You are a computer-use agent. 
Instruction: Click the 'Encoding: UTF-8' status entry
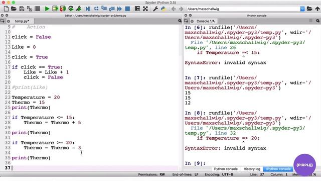219,174
